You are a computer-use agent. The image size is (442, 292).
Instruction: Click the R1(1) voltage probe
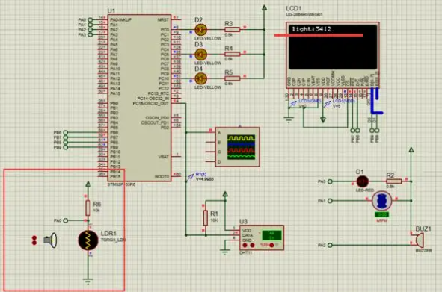[x=191, y=177]
